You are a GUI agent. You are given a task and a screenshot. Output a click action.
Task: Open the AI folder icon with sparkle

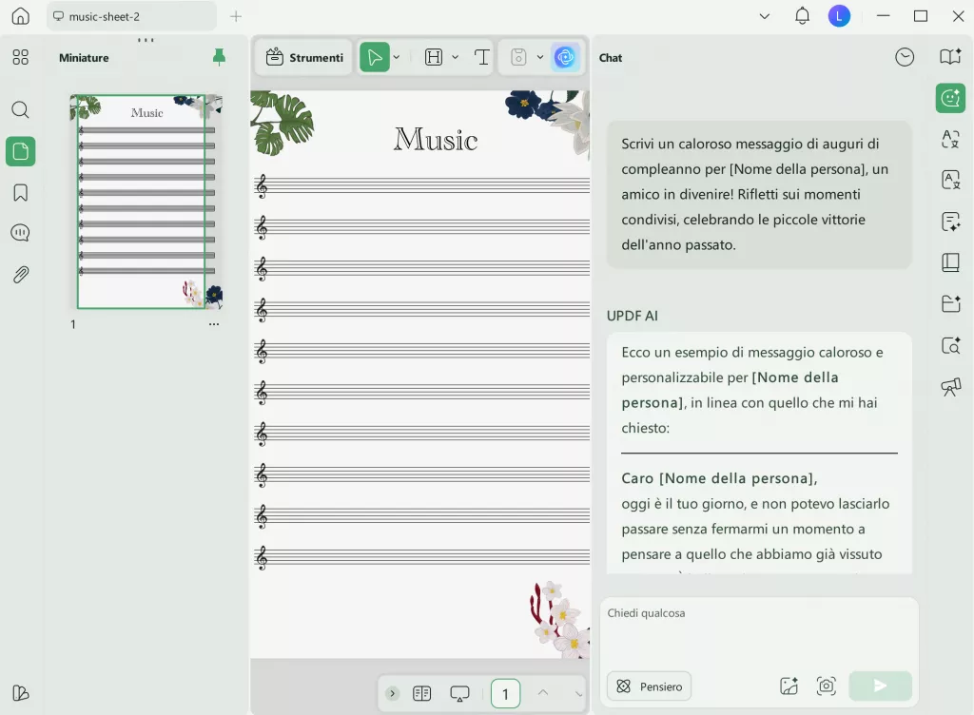(950, 303)
